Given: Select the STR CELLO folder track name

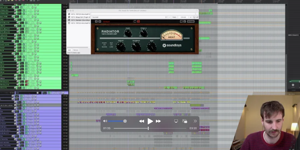Looking at the screenshot, I should click(x=2, y=78).
